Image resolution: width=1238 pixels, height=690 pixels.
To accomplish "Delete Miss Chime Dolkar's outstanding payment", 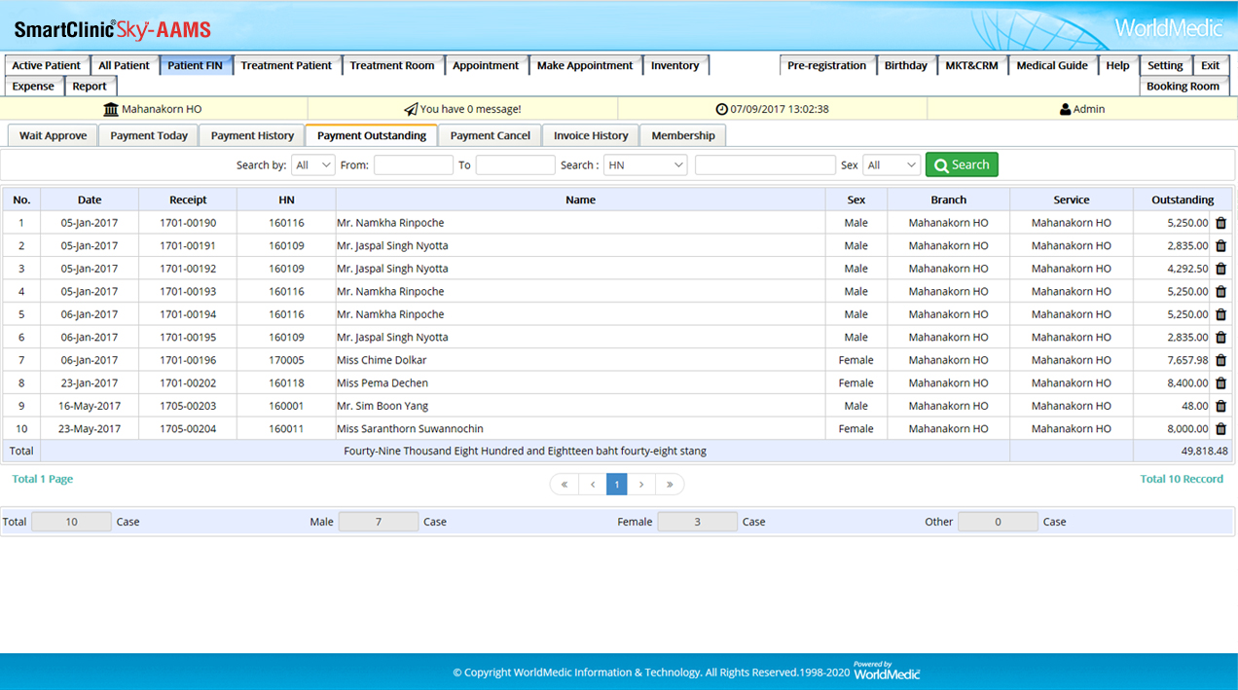I will [x=1220, y=360].
